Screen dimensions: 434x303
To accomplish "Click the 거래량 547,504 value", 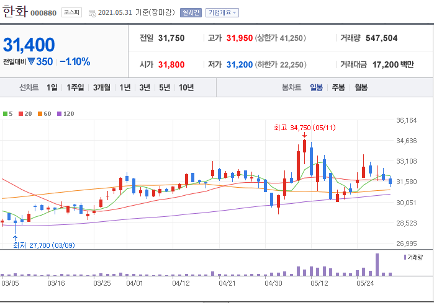I will point(381,38).
